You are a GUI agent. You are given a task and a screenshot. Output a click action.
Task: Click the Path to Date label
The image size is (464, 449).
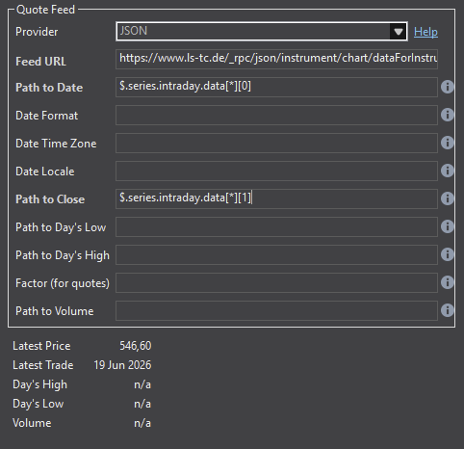click(49, 88)
